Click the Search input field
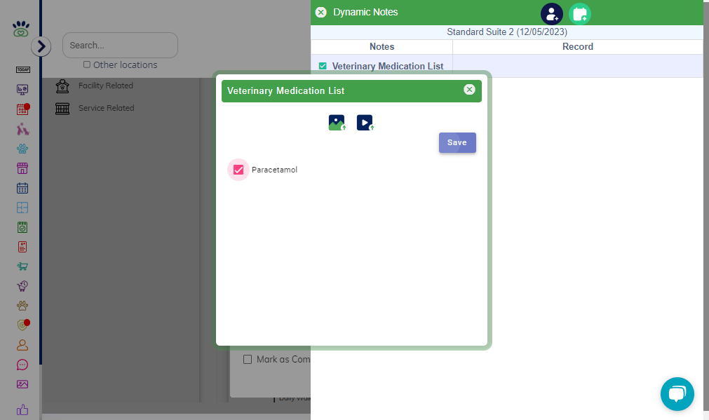Viewport: 709px width, 420px height. [x=121, y=45]
